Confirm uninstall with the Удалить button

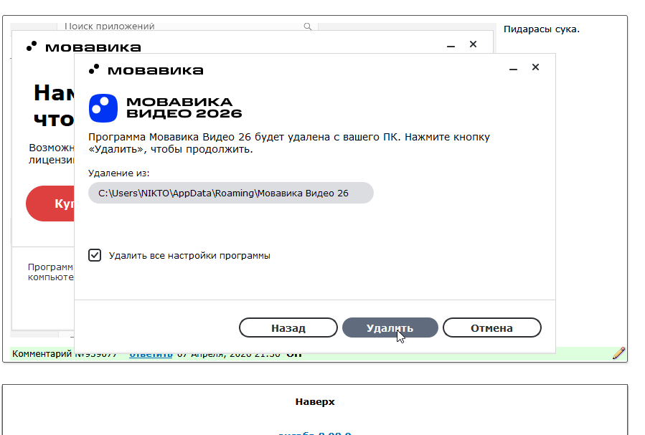point(390,328)
